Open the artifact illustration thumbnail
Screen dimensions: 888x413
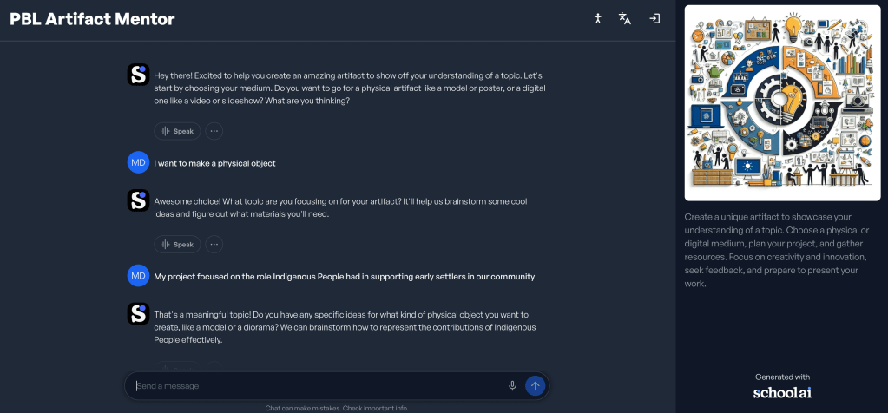click(x=782, y=103)
